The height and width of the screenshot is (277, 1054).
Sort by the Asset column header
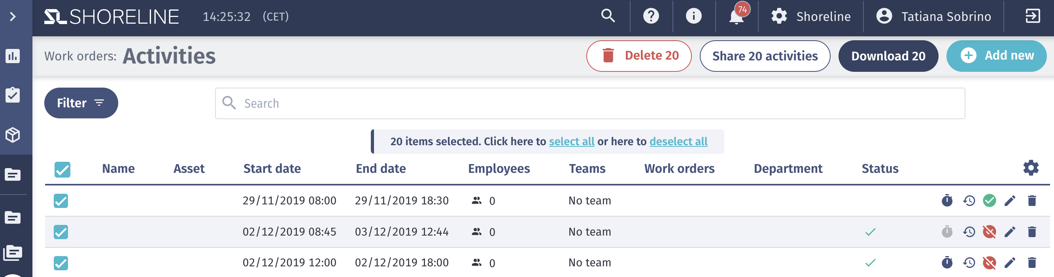pyautogui.click(x=189, y=169)
